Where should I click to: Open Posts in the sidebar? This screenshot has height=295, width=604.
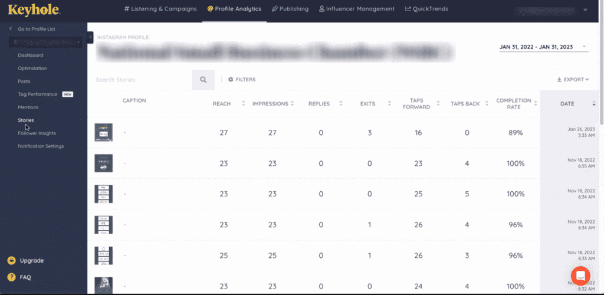click(x=24, y=81)
